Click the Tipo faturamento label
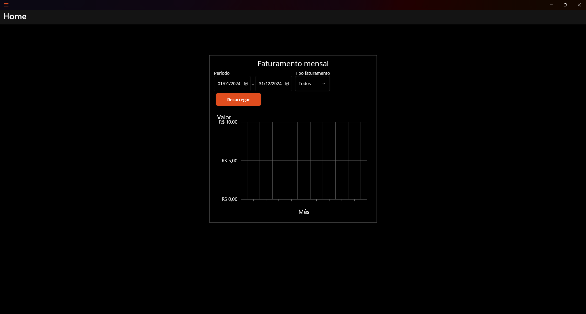The width and height of the screenshot is (586, 314). pos(312,73)
